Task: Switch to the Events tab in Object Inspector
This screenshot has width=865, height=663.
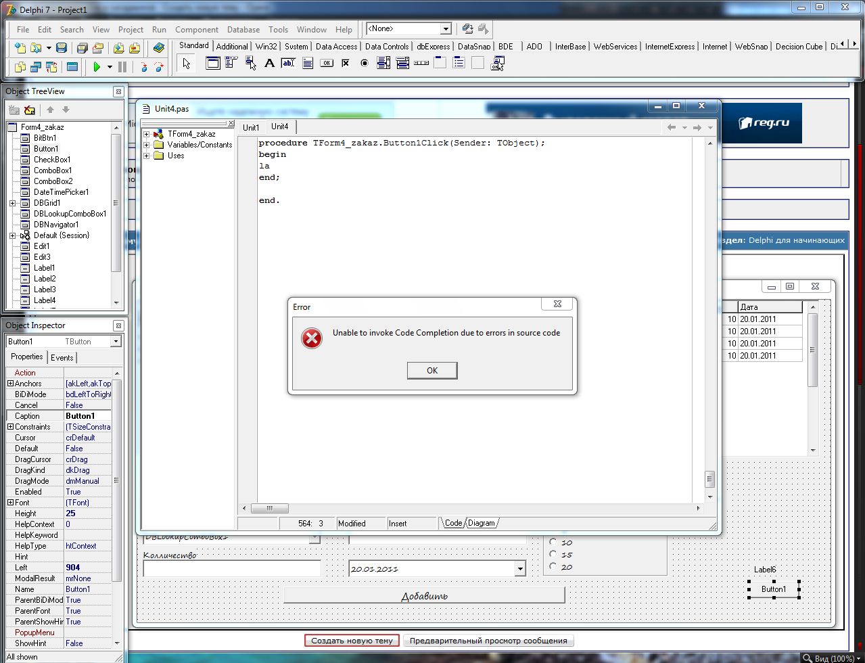Action: tap(62, 358)
